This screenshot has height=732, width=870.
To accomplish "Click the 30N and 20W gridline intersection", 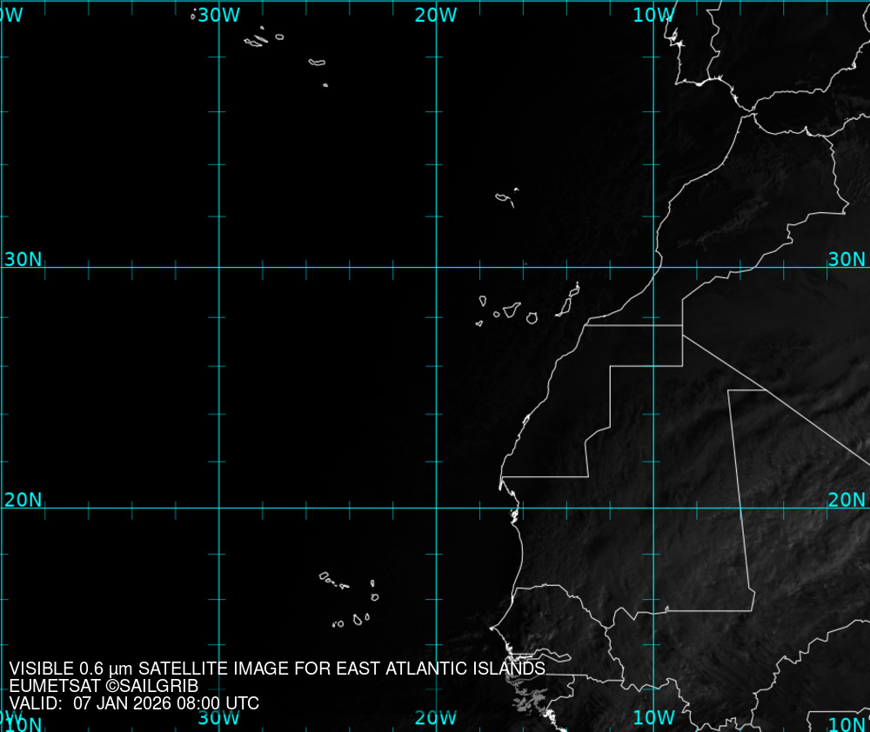I will coord(436,267).
